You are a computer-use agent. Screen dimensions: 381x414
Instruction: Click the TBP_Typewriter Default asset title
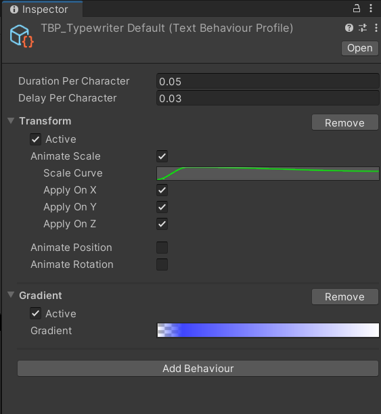(x=167, y=28)
